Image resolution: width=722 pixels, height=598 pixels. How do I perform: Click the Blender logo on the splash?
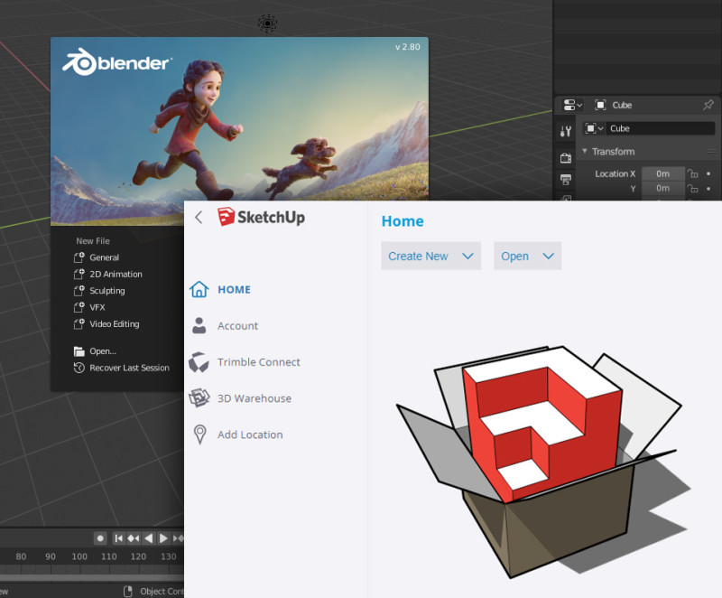coord(117,62)
